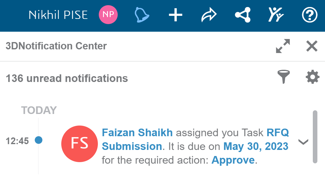
Task: Open the social network nodes icon
Action: [243, 15]
